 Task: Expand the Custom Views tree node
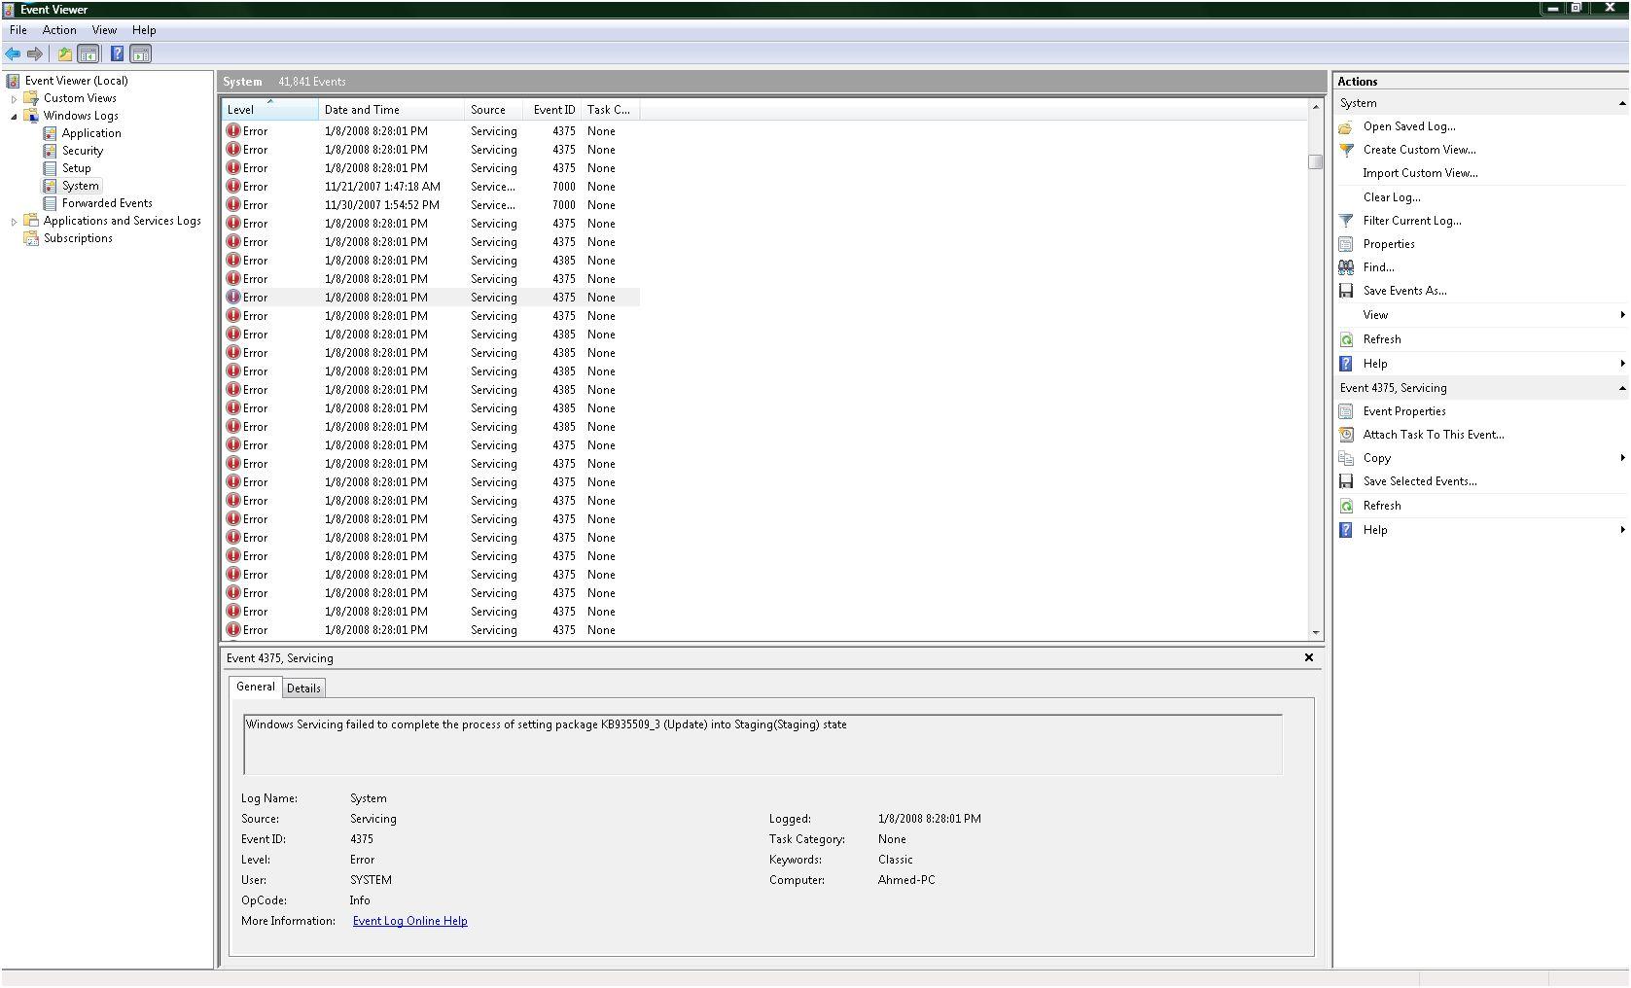tap(14, 99)
